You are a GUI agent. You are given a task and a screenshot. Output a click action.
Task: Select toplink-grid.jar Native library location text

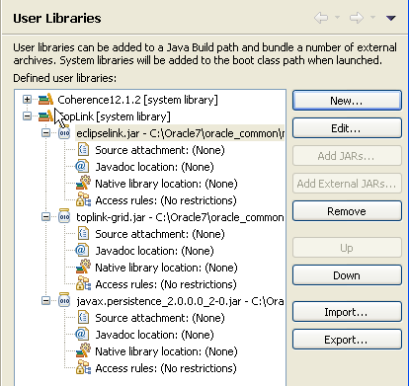[166, 268]
